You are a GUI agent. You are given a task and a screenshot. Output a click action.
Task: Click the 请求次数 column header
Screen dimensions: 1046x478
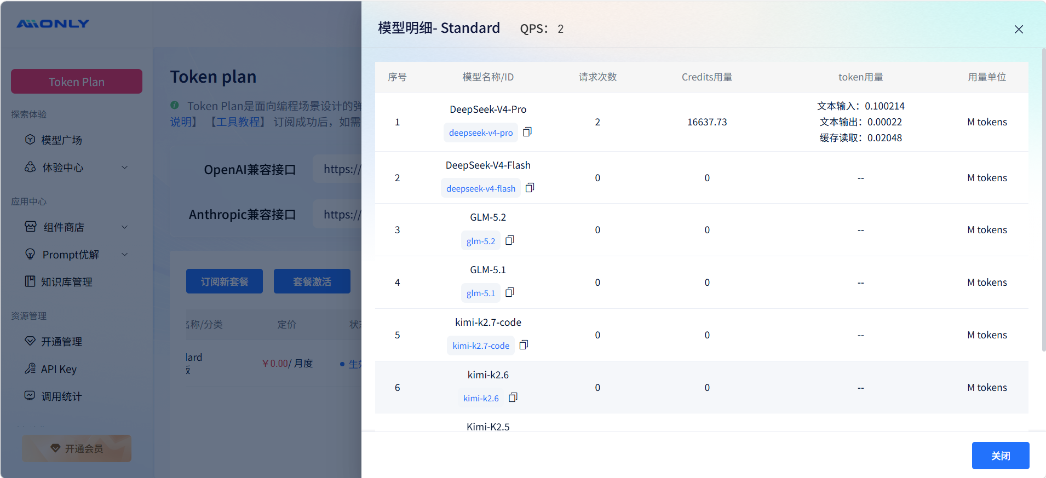pyautogui.click(x=597, y=77)
